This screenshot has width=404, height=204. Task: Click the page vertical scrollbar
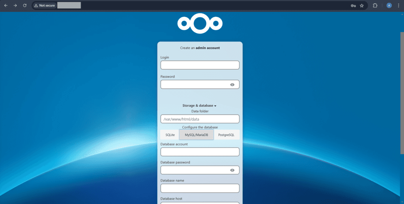pyautogui.click(x=402, y=93)
